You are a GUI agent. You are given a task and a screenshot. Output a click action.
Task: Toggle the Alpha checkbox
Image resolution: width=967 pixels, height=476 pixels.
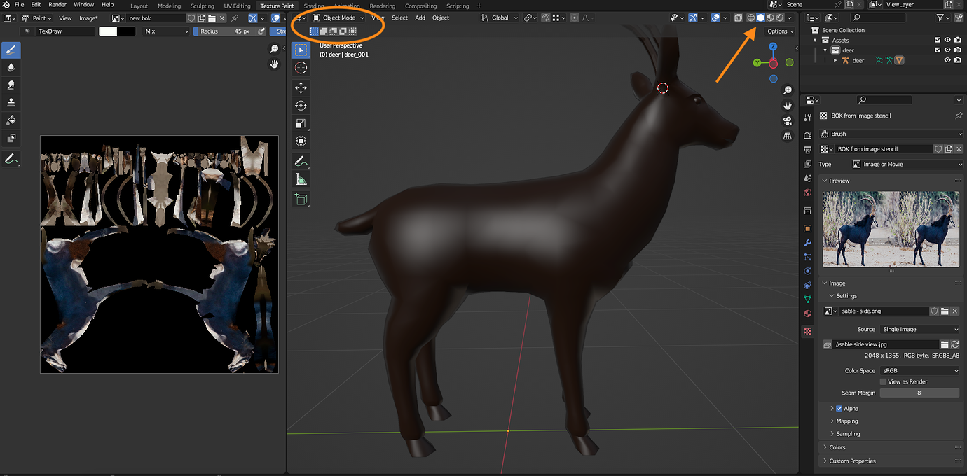(x=839, y=408)
